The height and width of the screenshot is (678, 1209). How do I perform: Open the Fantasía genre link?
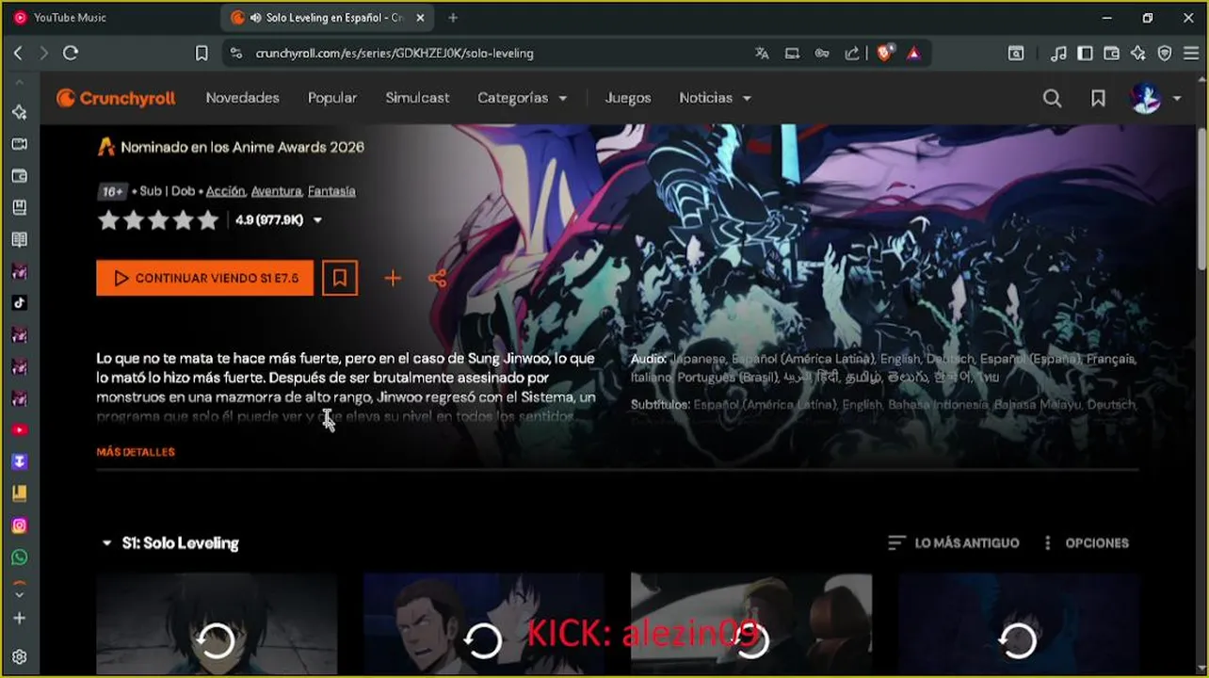(331, 191)
